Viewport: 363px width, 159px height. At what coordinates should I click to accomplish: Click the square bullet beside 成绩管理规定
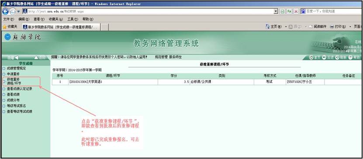(x=3, y=69)
